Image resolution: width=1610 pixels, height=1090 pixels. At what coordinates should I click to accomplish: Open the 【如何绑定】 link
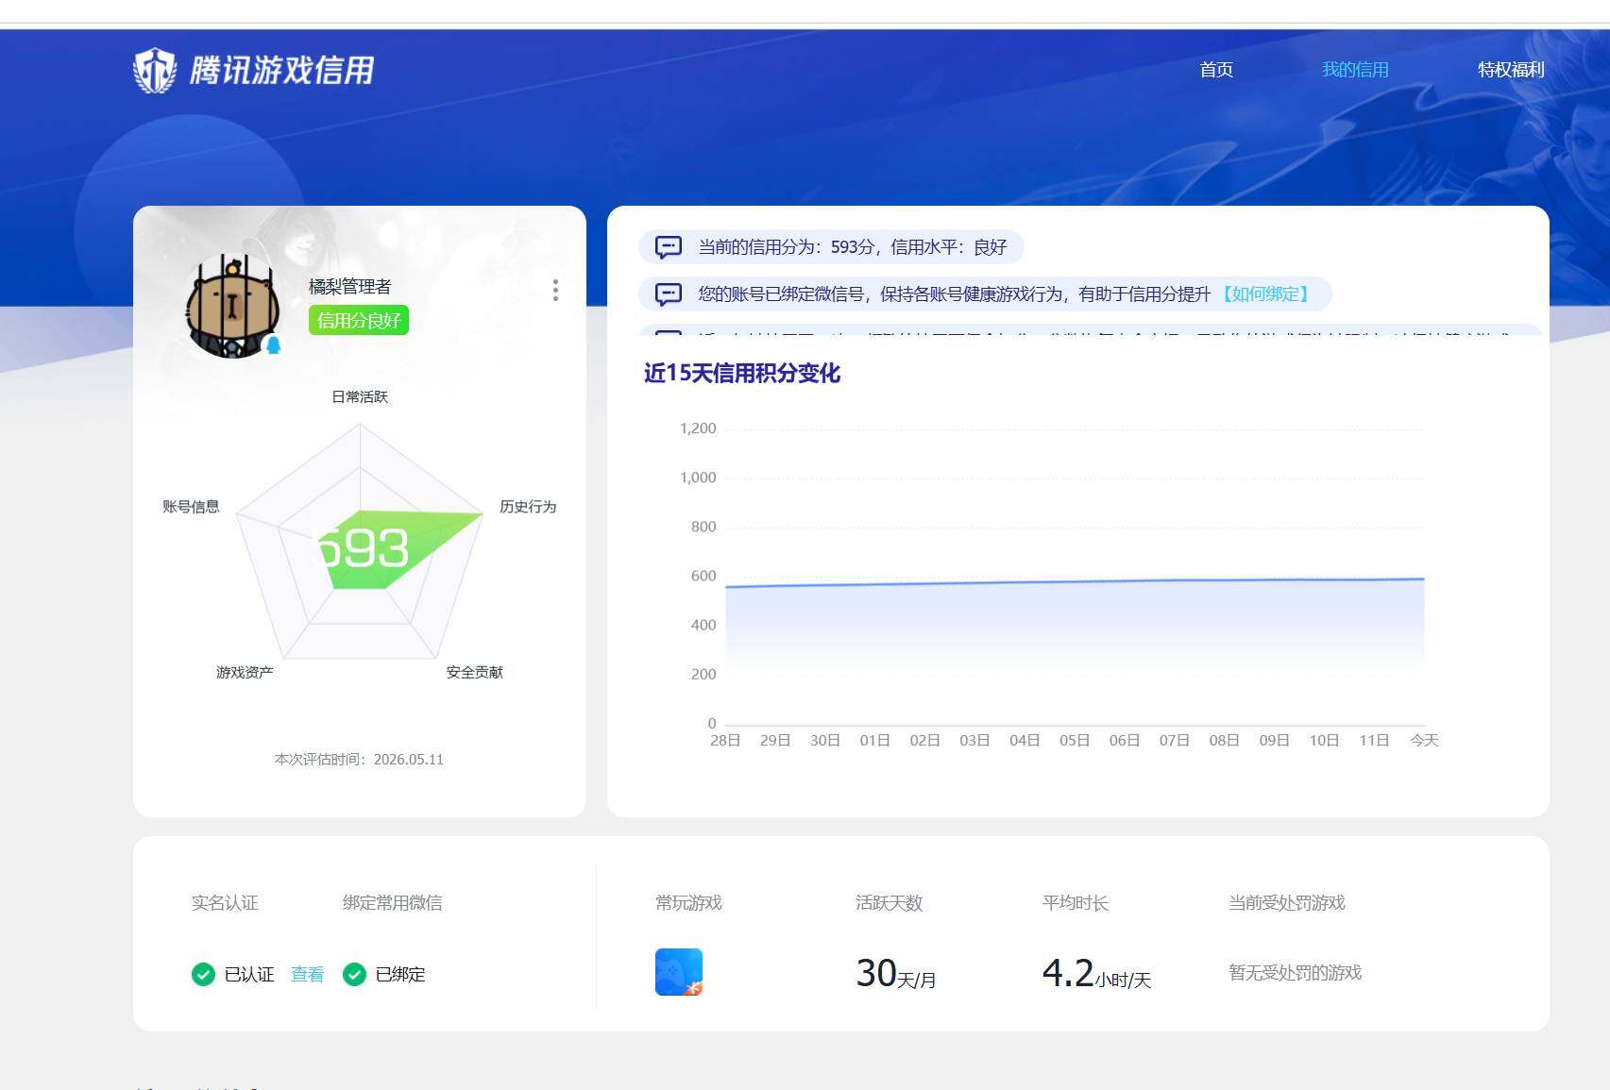pos(1265,294)
